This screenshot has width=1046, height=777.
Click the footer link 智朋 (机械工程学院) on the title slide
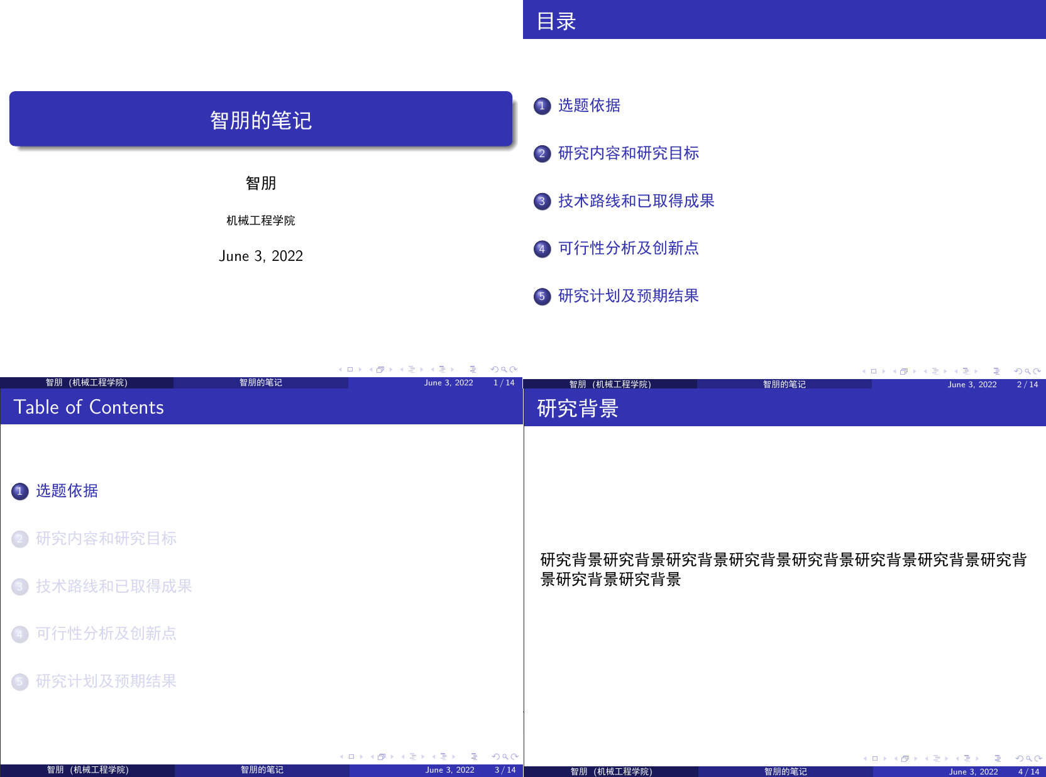tap(86, 382)
